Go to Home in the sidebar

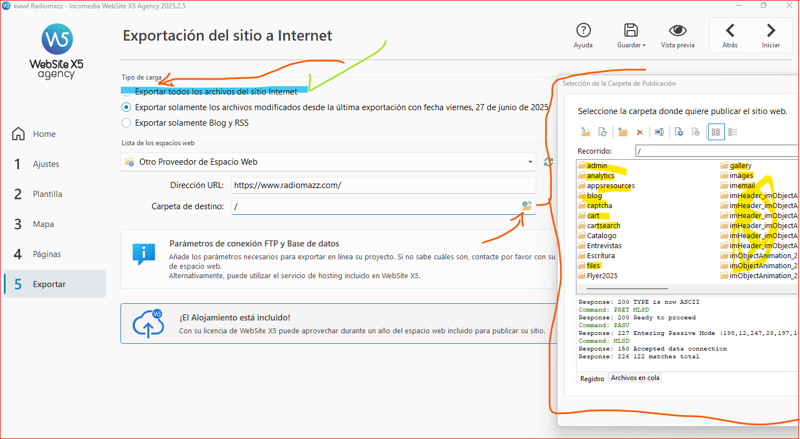click(x=55, y=134)
